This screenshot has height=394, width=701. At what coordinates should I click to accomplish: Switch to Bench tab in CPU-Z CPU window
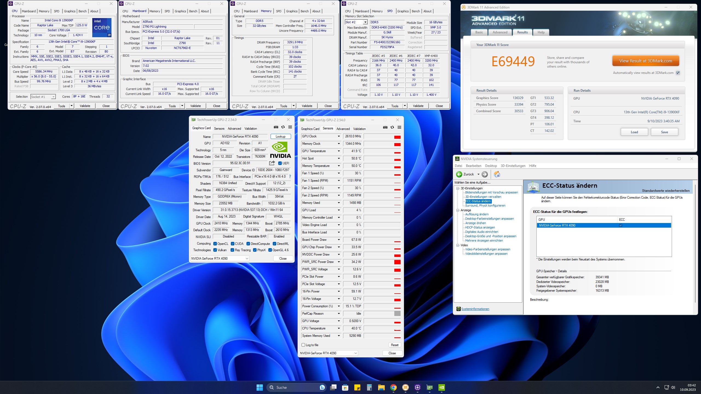pyautogui.click(x=82, y=11)
